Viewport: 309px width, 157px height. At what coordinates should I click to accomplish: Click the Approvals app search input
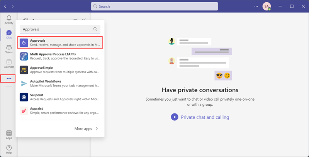60,29
